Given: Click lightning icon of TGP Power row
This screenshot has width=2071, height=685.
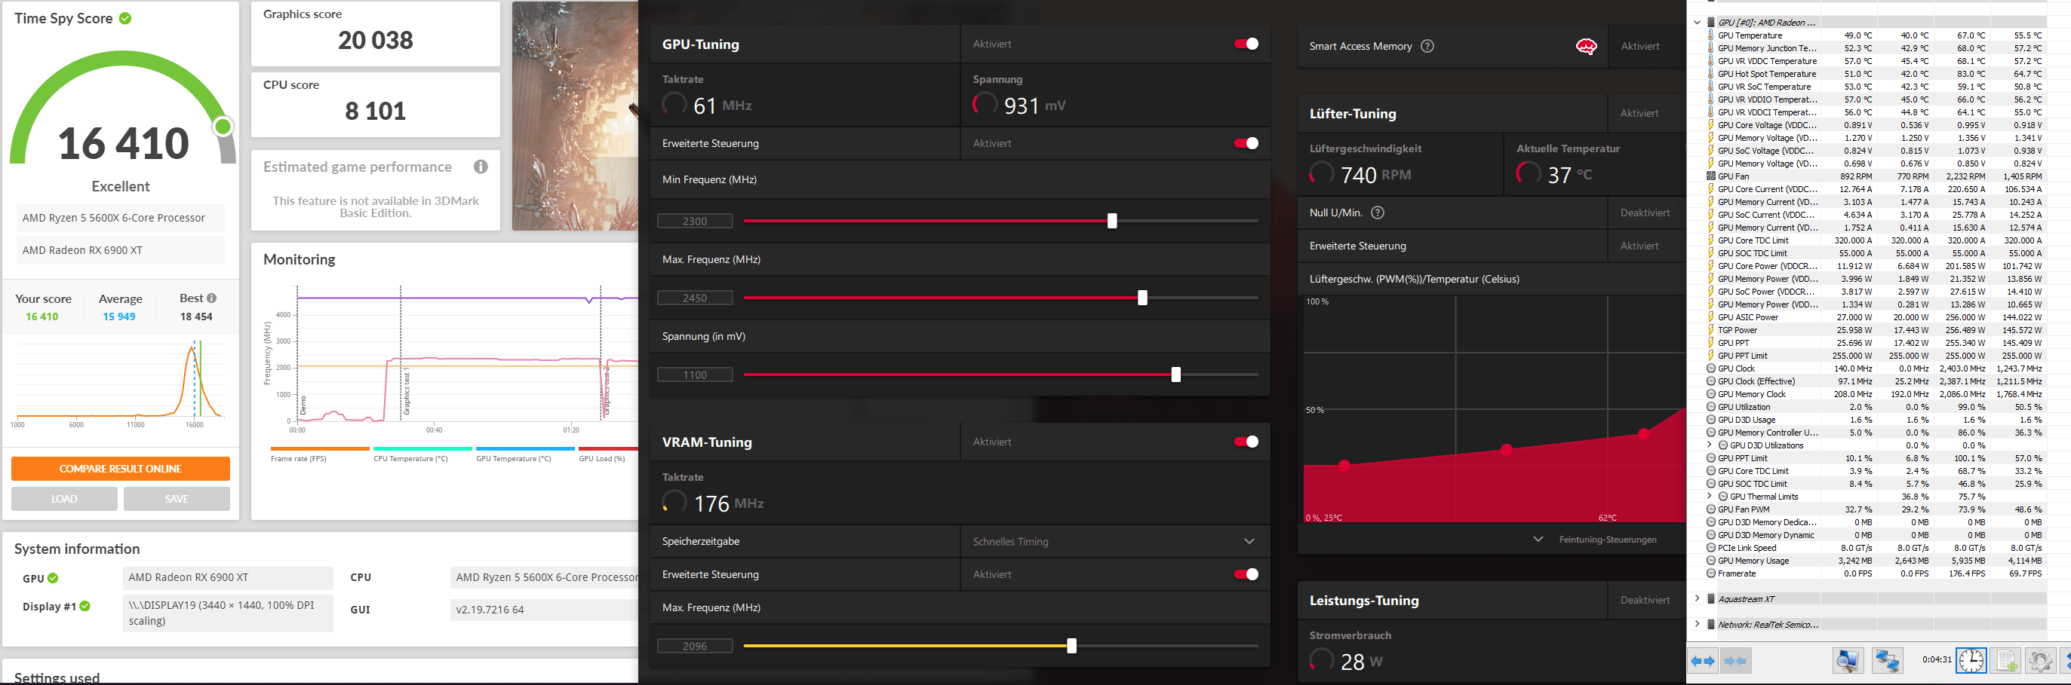Looking at the screenshot, I should coord(1711,330).
